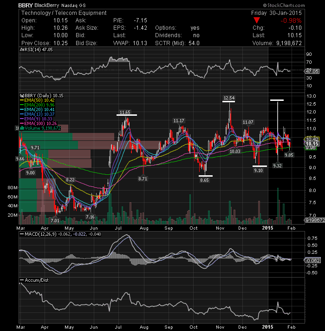Screen dimensions: 325x331
Task: Click the '11.17' September high annotation
Action: pyautogui.click(x=179, y=121)
